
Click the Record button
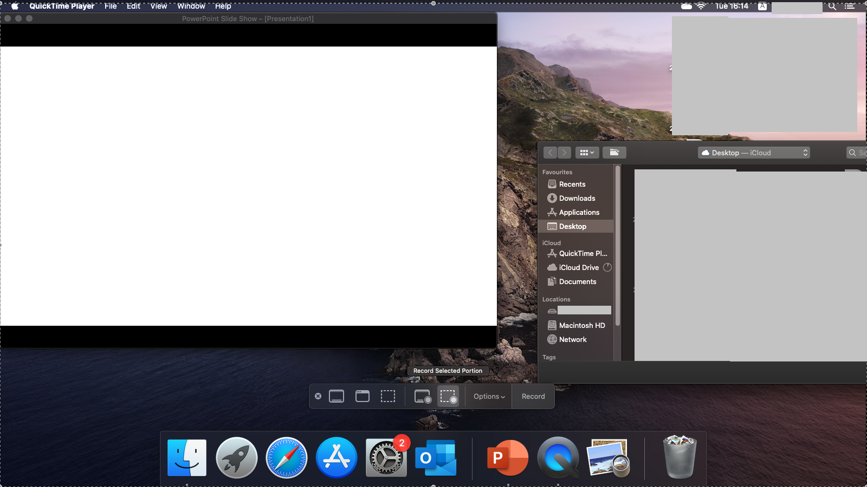pyautogui.click(x=533, y=396)
